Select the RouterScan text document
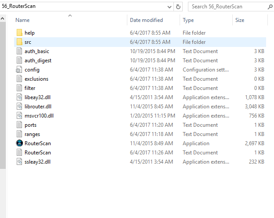 point(38,153)
